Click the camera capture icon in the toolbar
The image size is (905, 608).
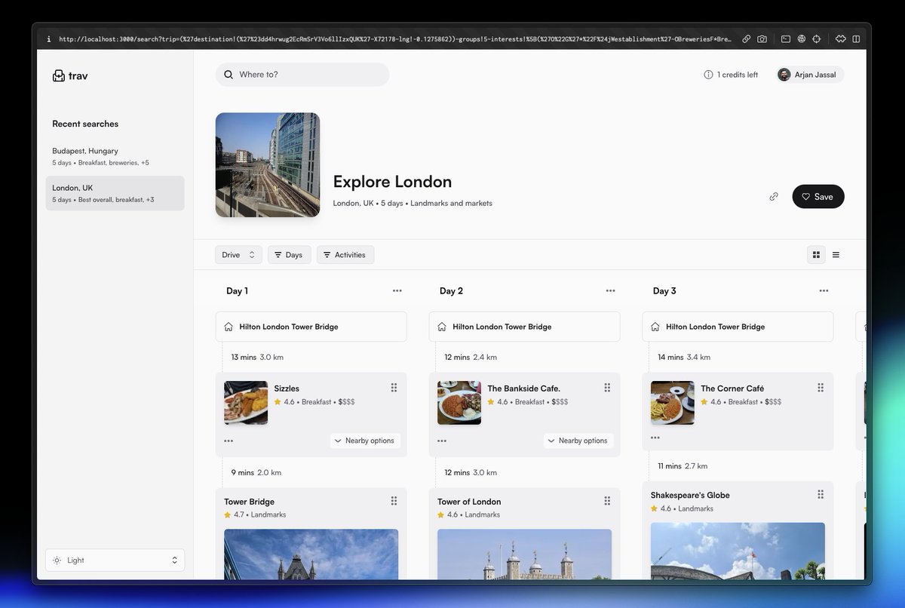tap(762, 38)
